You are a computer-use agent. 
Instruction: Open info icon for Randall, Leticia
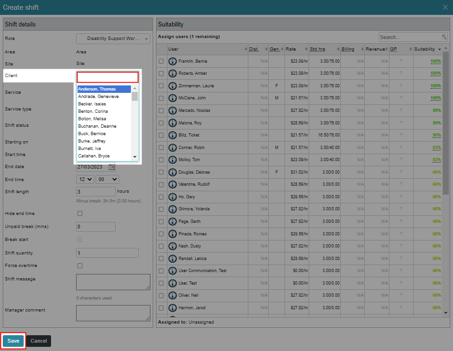coord(173,258)
